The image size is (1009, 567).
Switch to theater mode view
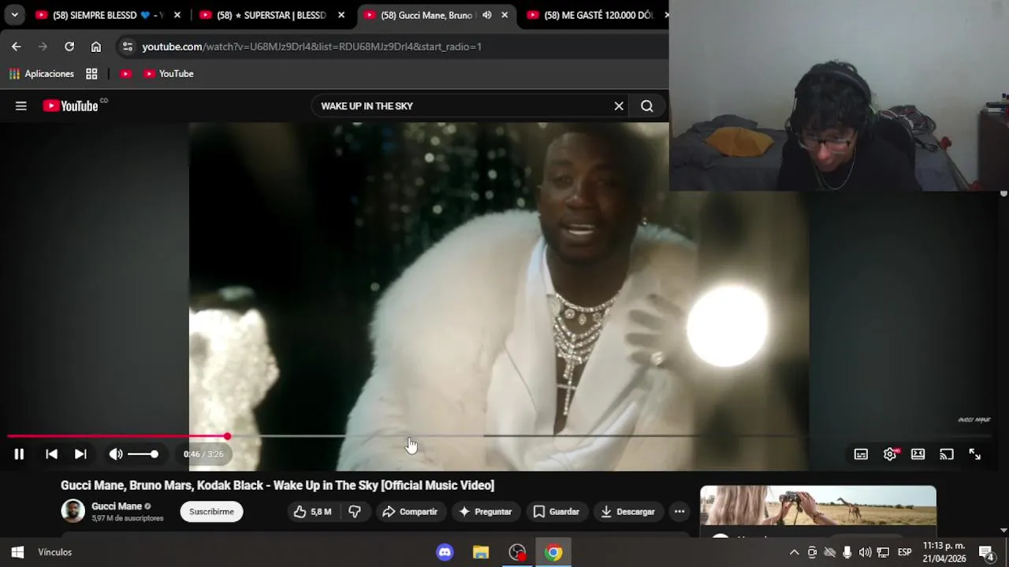[918, 454]
